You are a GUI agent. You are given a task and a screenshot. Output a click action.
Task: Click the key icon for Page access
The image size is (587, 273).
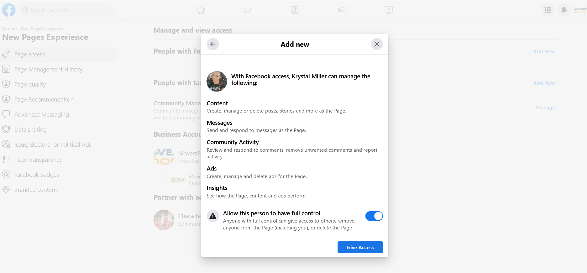tap(6, 54)
